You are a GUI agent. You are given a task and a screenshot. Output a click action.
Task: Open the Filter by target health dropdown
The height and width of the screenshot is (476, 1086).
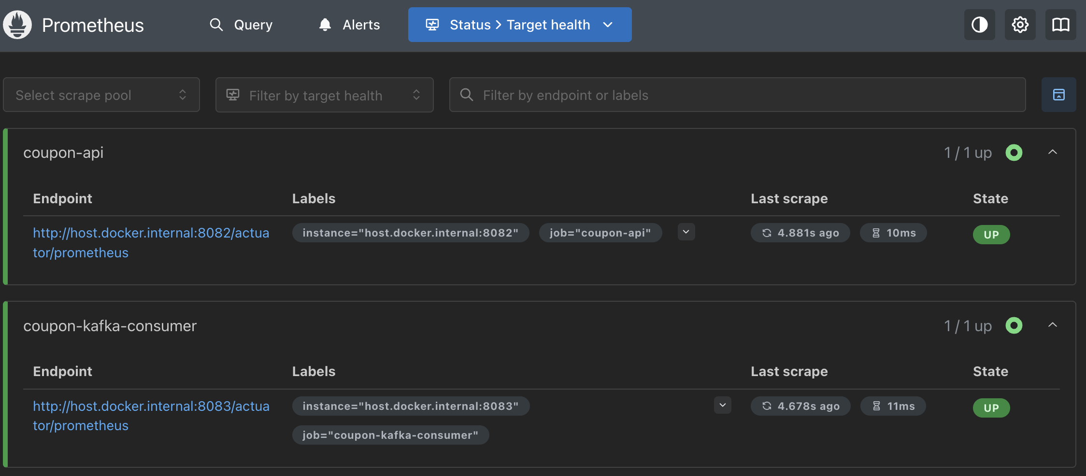pos(325,95)
